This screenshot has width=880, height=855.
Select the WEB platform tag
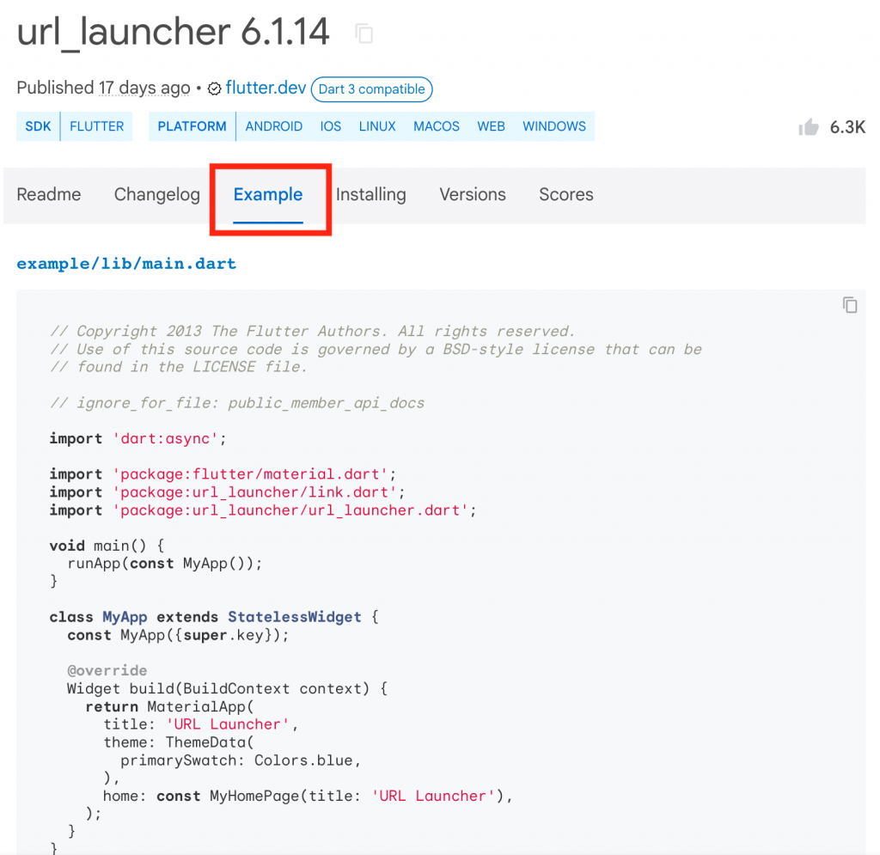[491, 126]
